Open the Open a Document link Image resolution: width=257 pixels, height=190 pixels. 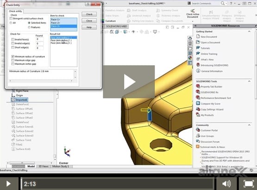pyautogui.click(x=208, y=43)
